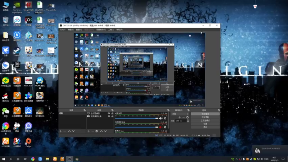Viewport: 288px width, 162px height.
Task: Open the 工具(T) Tools menu in OBS
Action: [x=111, y=30]
